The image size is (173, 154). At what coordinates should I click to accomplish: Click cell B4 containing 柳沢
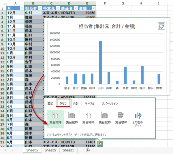pyautogui.click(x=33, y=22)
